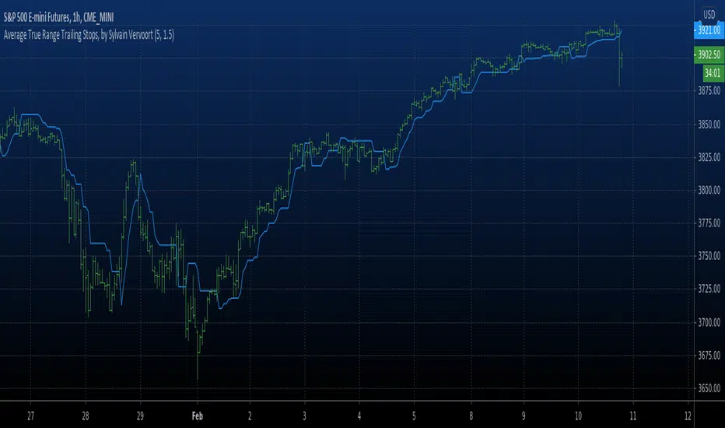Open the USD currency selector on price axis
The width and height of the screenshot is (725, 428).
point(709,15)
